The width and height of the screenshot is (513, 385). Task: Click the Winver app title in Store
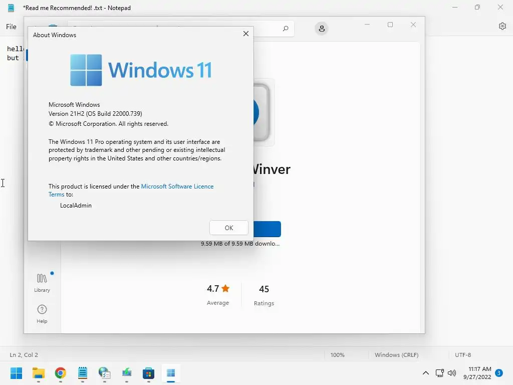click(x=272, y=169)
